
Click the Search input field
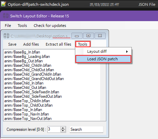(86, 129)
